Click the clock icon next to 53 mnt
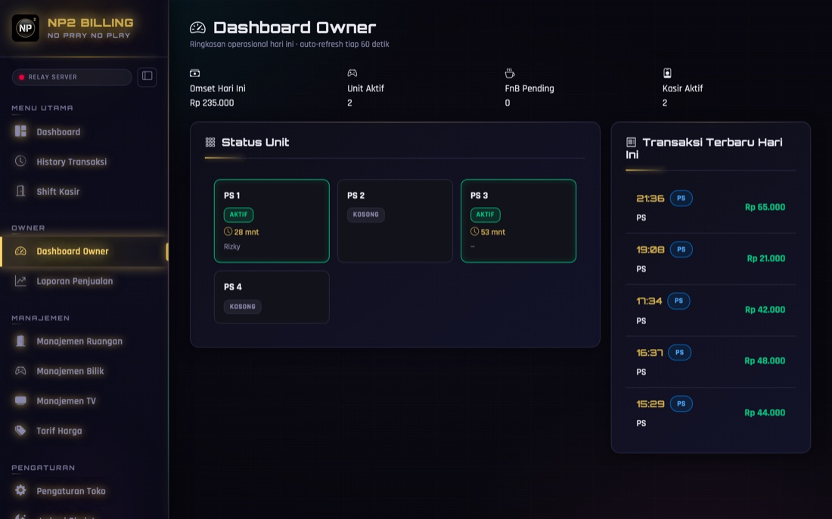Viewport: 832px width, 519px height. pos(475,232)
